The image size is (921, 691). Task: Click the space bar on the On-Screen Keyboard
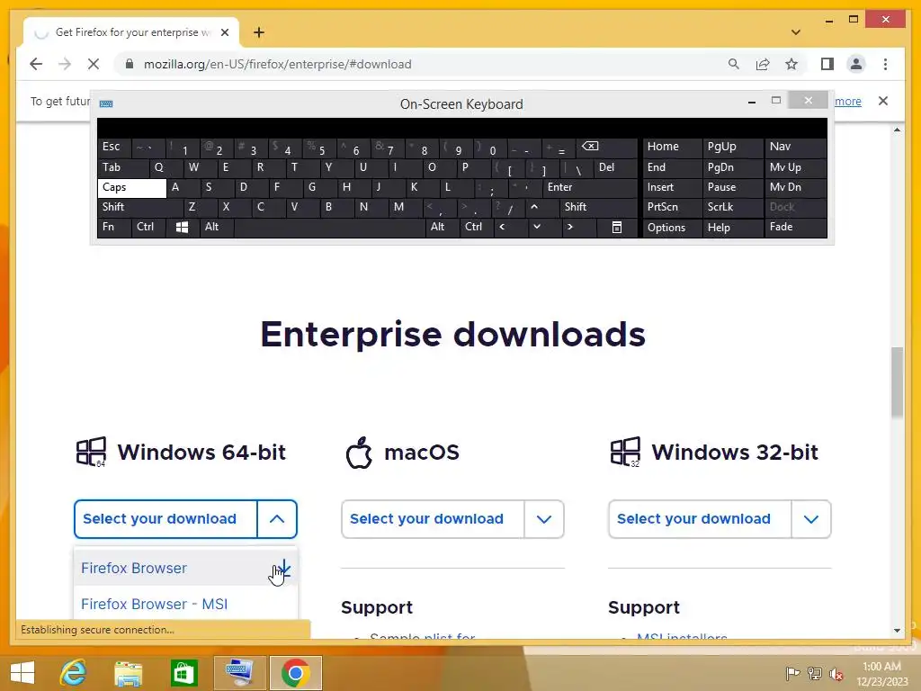pyautogui.click(x=329, y=228)
